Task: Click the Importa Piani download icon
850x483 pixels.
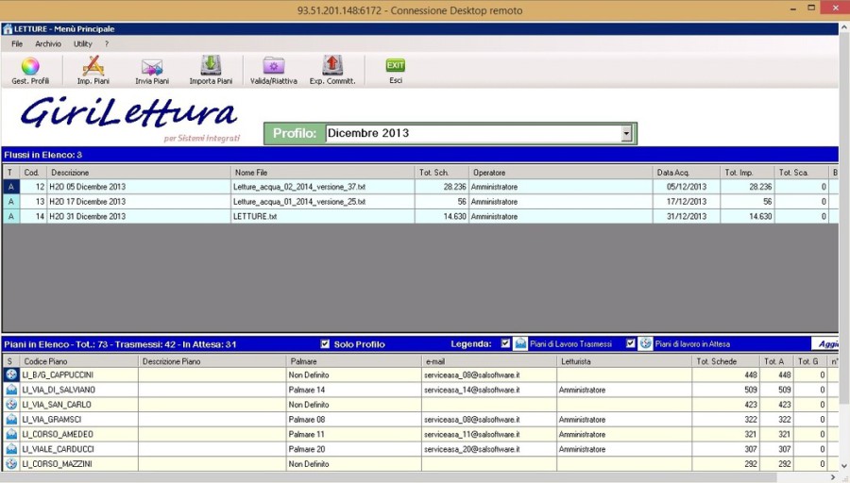Action: [x=211, y=66]
